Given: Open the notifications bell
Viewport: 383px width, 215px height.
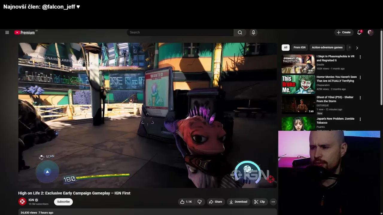Looking at the screenshot, I should [359, 33].
